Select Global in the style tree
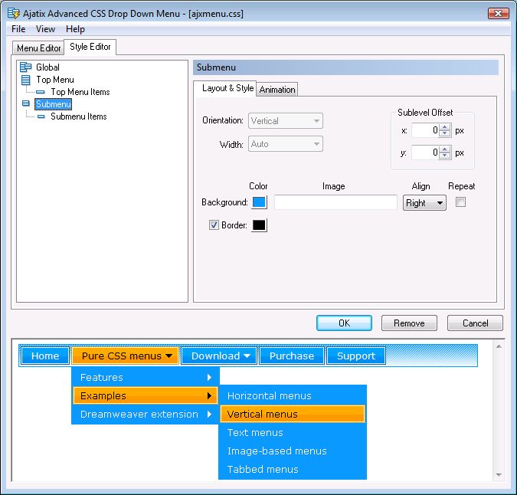Image resolution: width=517 pixels, height=495 pixels. [x=47, y=67]
